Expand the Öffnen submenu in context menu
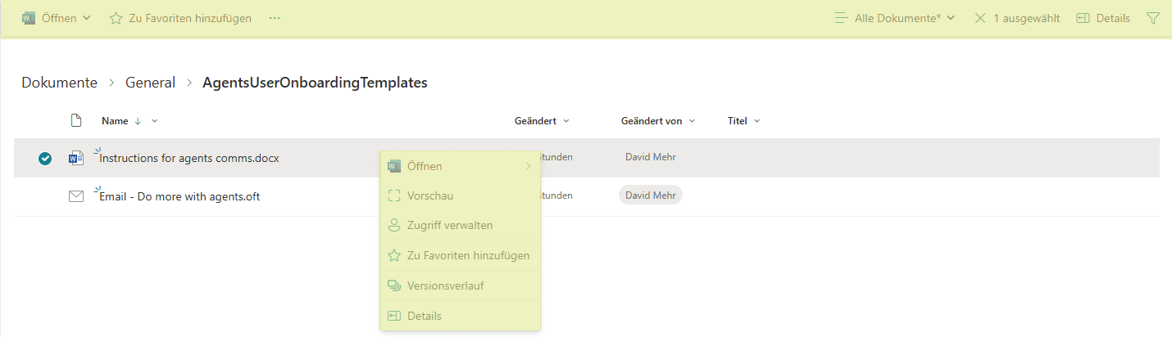 (459, 166)
